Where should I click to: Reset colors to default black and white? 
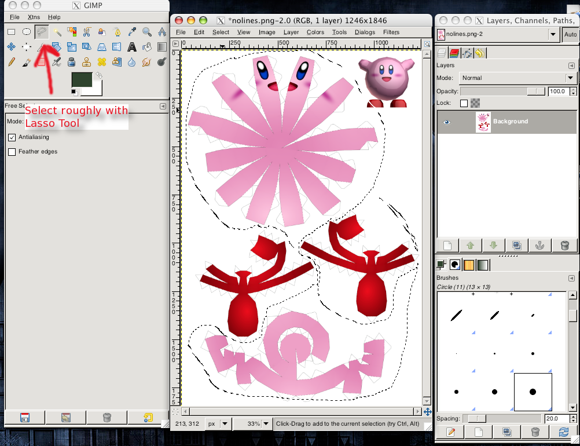point(74,92)
